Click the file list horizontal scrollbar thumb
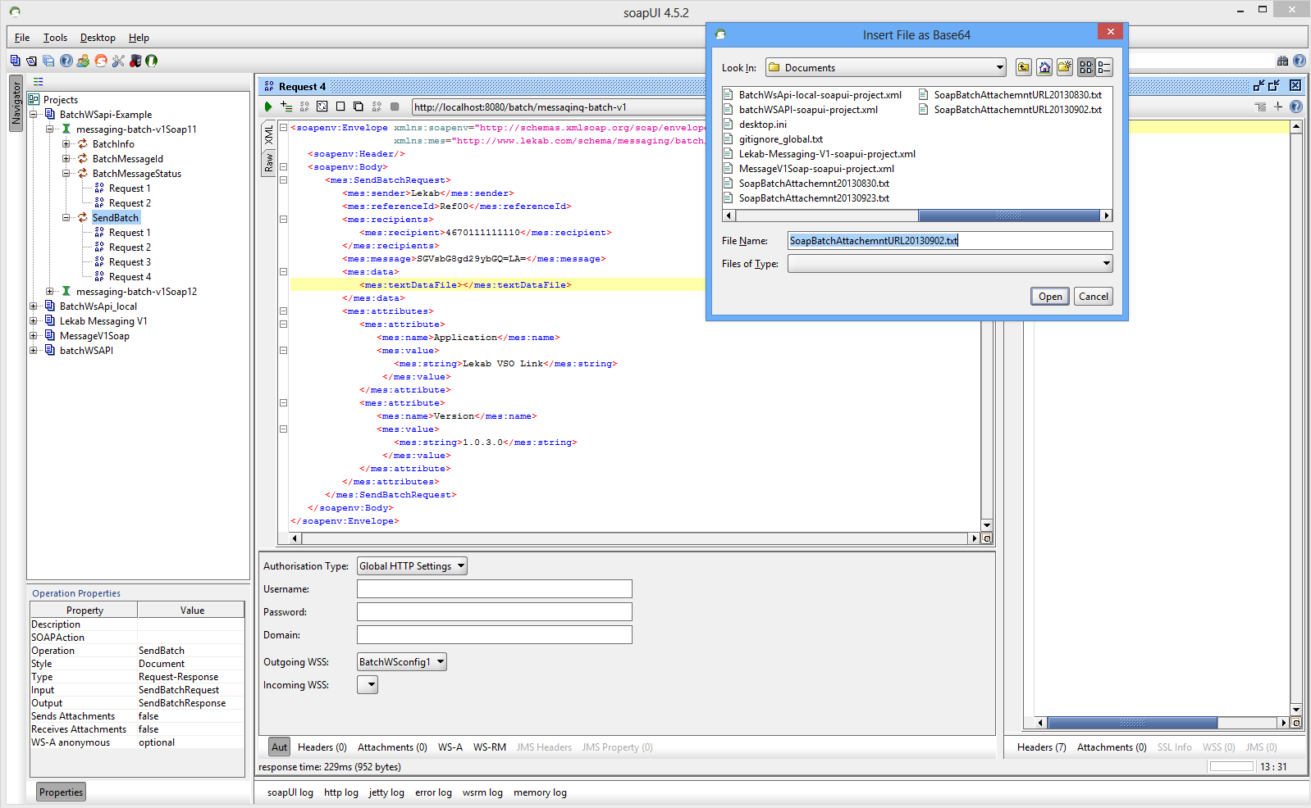This screenshot has width=1311, height=808. [1008, 216]
